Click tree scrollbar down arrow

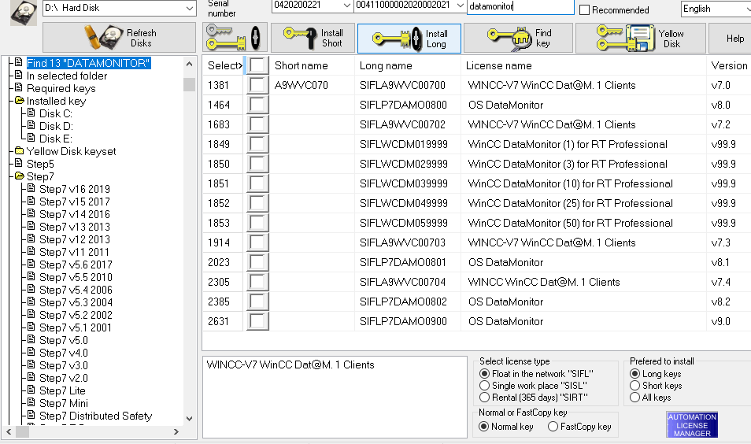tap(189, 418)
